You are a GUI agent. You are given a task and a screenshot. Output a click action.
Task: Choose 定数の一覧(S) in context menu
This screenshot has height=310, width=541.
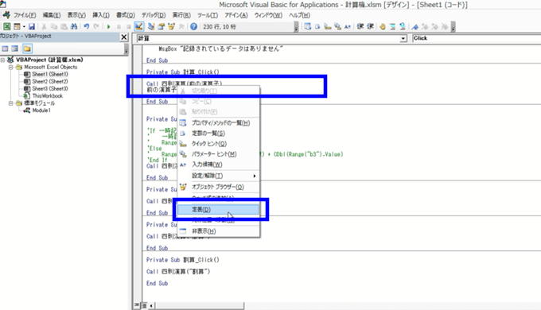pos(219,133)
